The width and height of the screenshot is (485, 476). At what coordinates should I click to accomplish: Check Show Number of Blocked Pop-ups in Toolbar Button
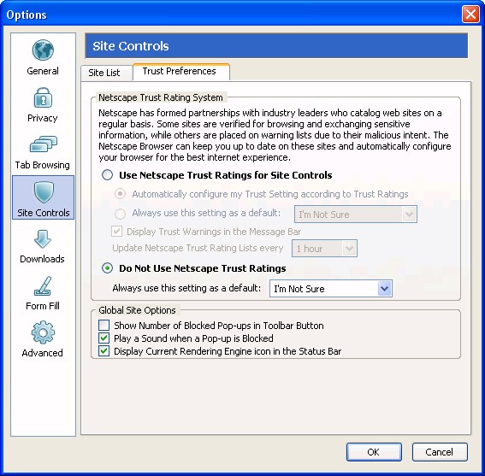tap(104, 325)
